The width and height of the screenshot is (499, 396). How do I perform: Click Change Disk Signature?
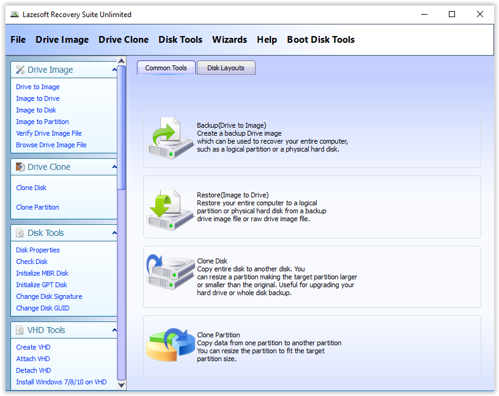coord(49,296)
